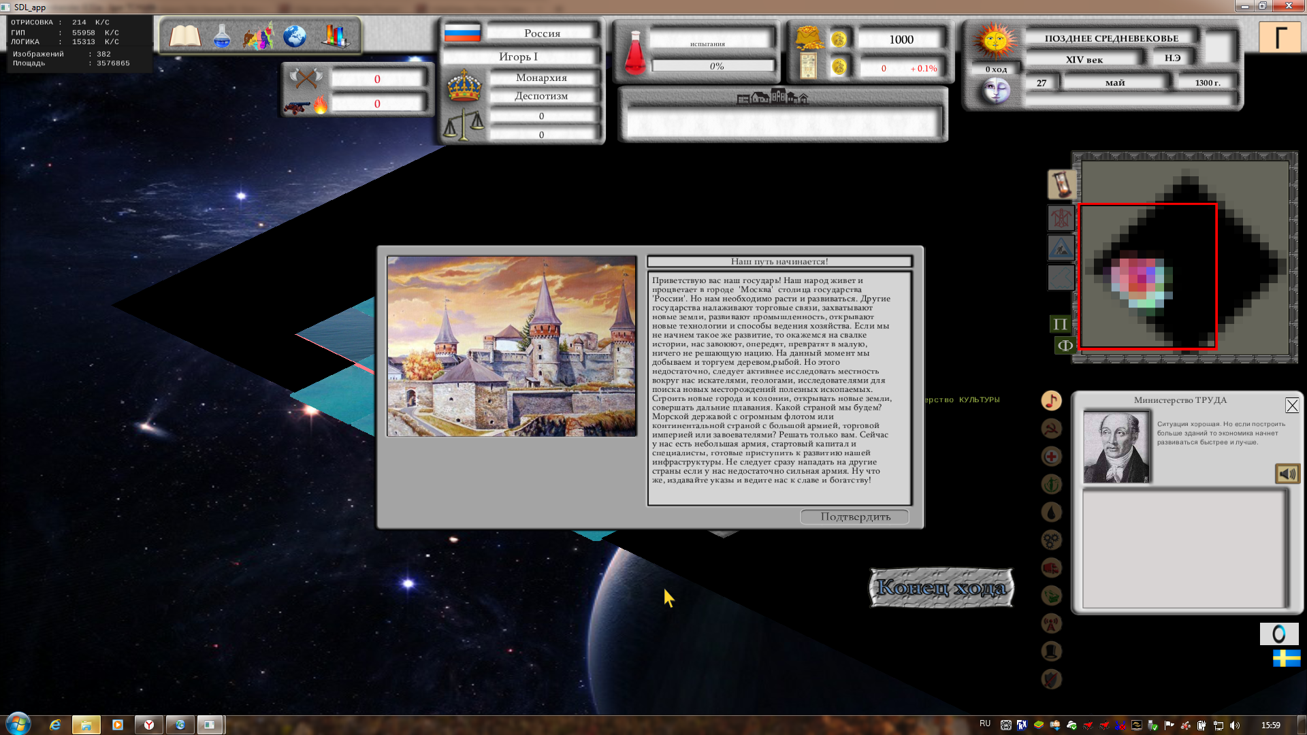Open Yandex browser from the taskbar
This screenshot has width=1307, height=735.
(x=148, y=725)
